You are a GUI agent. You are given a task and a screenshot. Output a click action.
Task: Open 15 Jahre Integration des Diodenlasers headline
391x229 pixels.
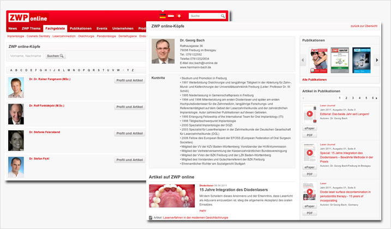pyautogui.click(x=233, y=190)
